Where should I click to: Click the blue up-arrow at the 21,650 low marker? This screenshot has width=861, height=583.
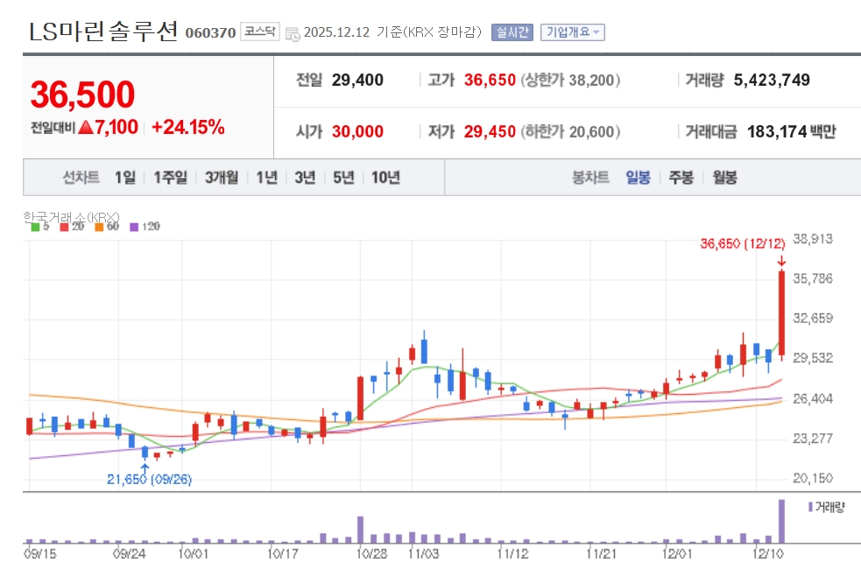click(x=145, y=467)
